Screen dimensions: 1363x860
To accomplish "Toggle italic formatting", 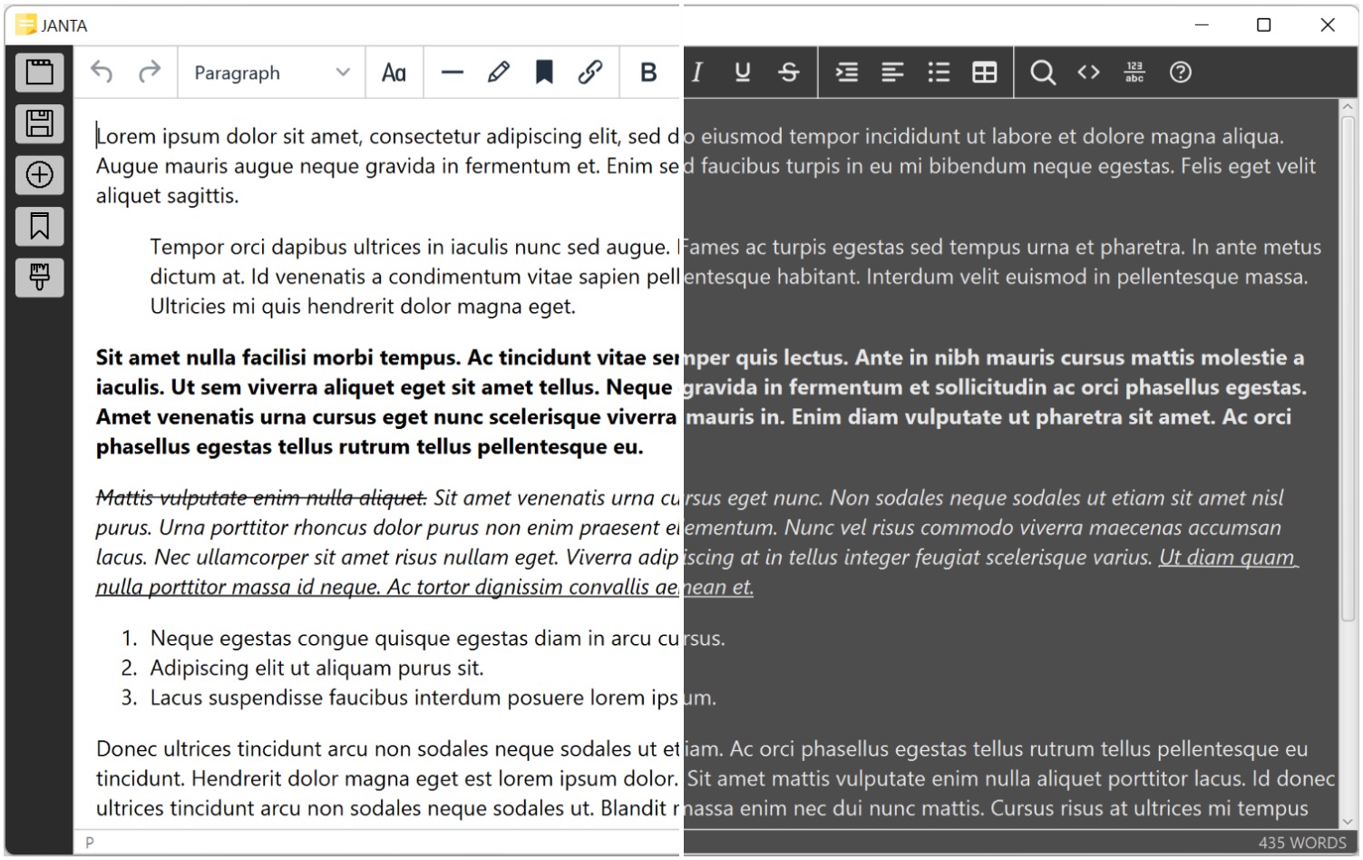I will point(696,73).
